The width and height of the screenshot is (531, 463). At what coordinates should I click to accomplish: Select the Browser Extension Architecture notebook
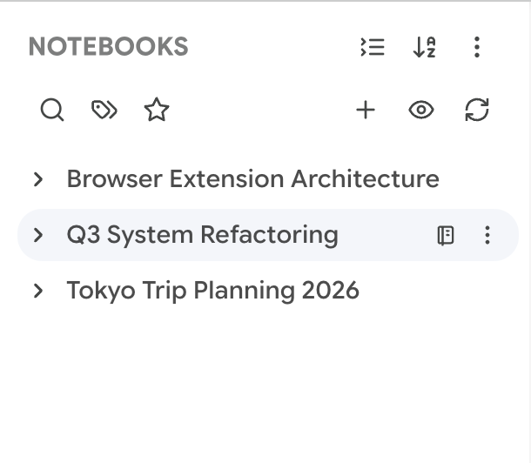(253, 179)
